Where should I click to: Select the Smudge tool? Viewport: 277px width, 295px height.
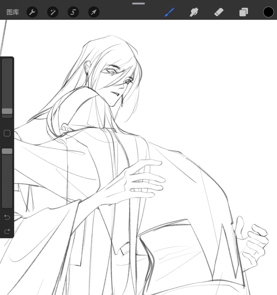pyautogui.click(x=194, y=12)
